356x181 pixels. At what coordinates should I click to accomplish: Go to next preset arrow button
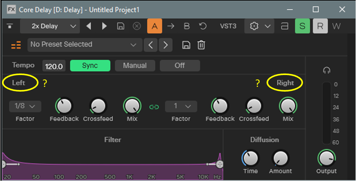[x=165, y=45]
